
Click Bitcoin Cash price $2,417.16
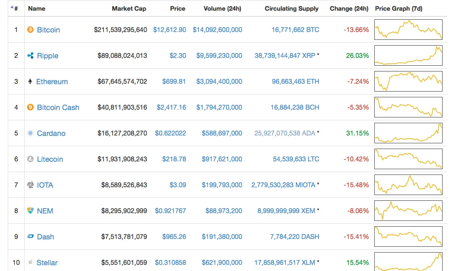coord(171,108)
